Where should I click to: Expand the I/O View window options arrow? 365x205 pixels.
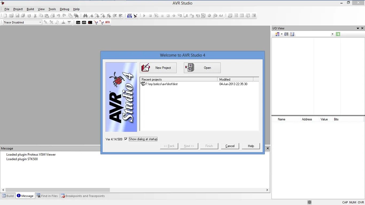click(358, 28)
